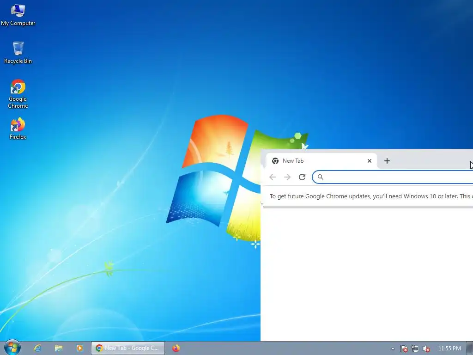The height and width of the screenshot is (355, 473).
Task: Open the My Computer desktop icon
Action: 18,15
